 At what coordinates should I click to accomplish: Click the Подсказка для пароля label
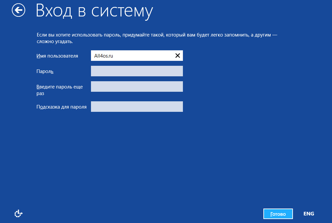61,107
